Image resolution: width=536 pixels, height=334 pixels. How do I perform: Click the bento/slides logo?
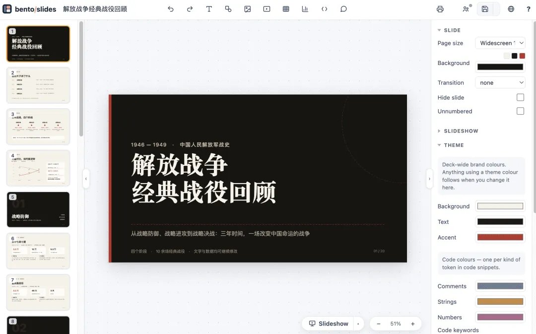point(29,9)
